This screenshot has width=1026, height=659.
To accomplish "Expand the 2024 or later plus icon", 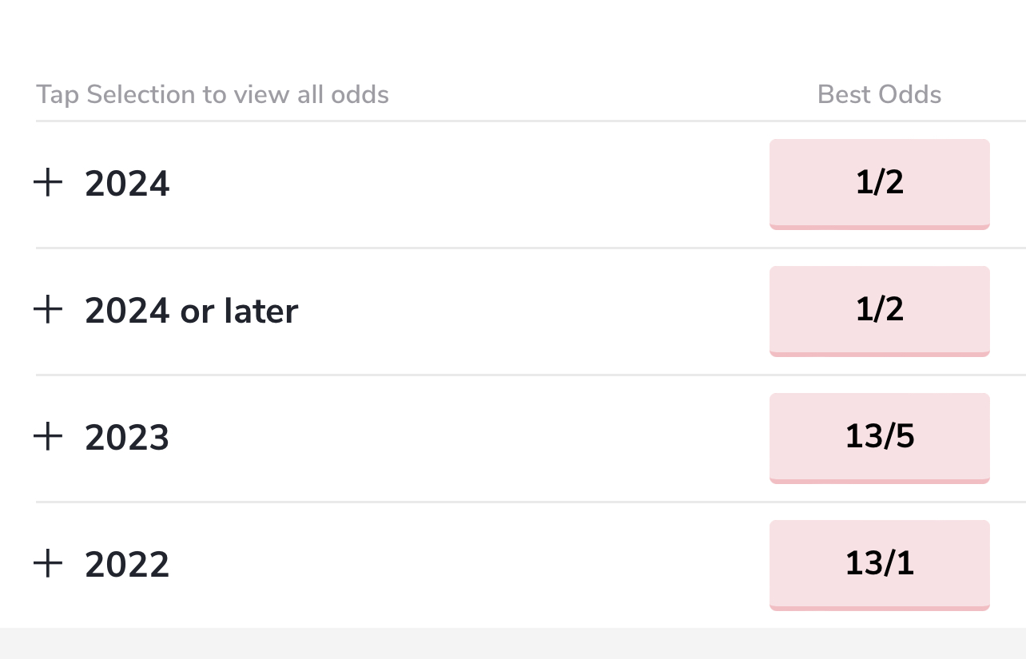I will (x=48, y=310).
